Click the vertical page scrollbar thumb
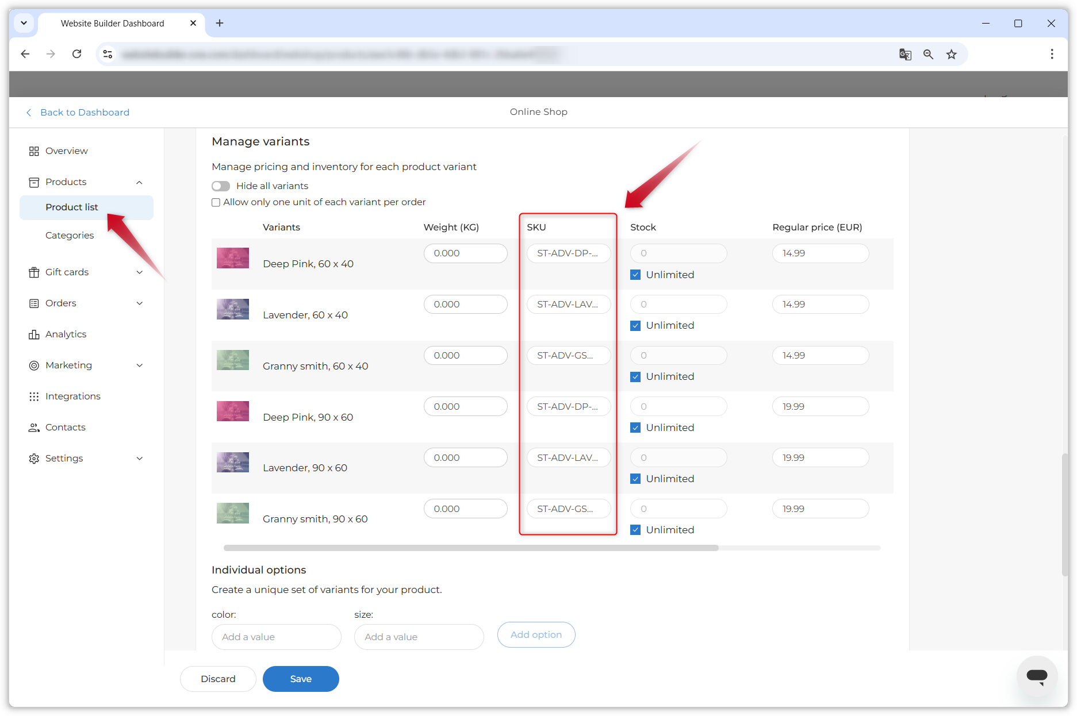 click(1064, 514)
